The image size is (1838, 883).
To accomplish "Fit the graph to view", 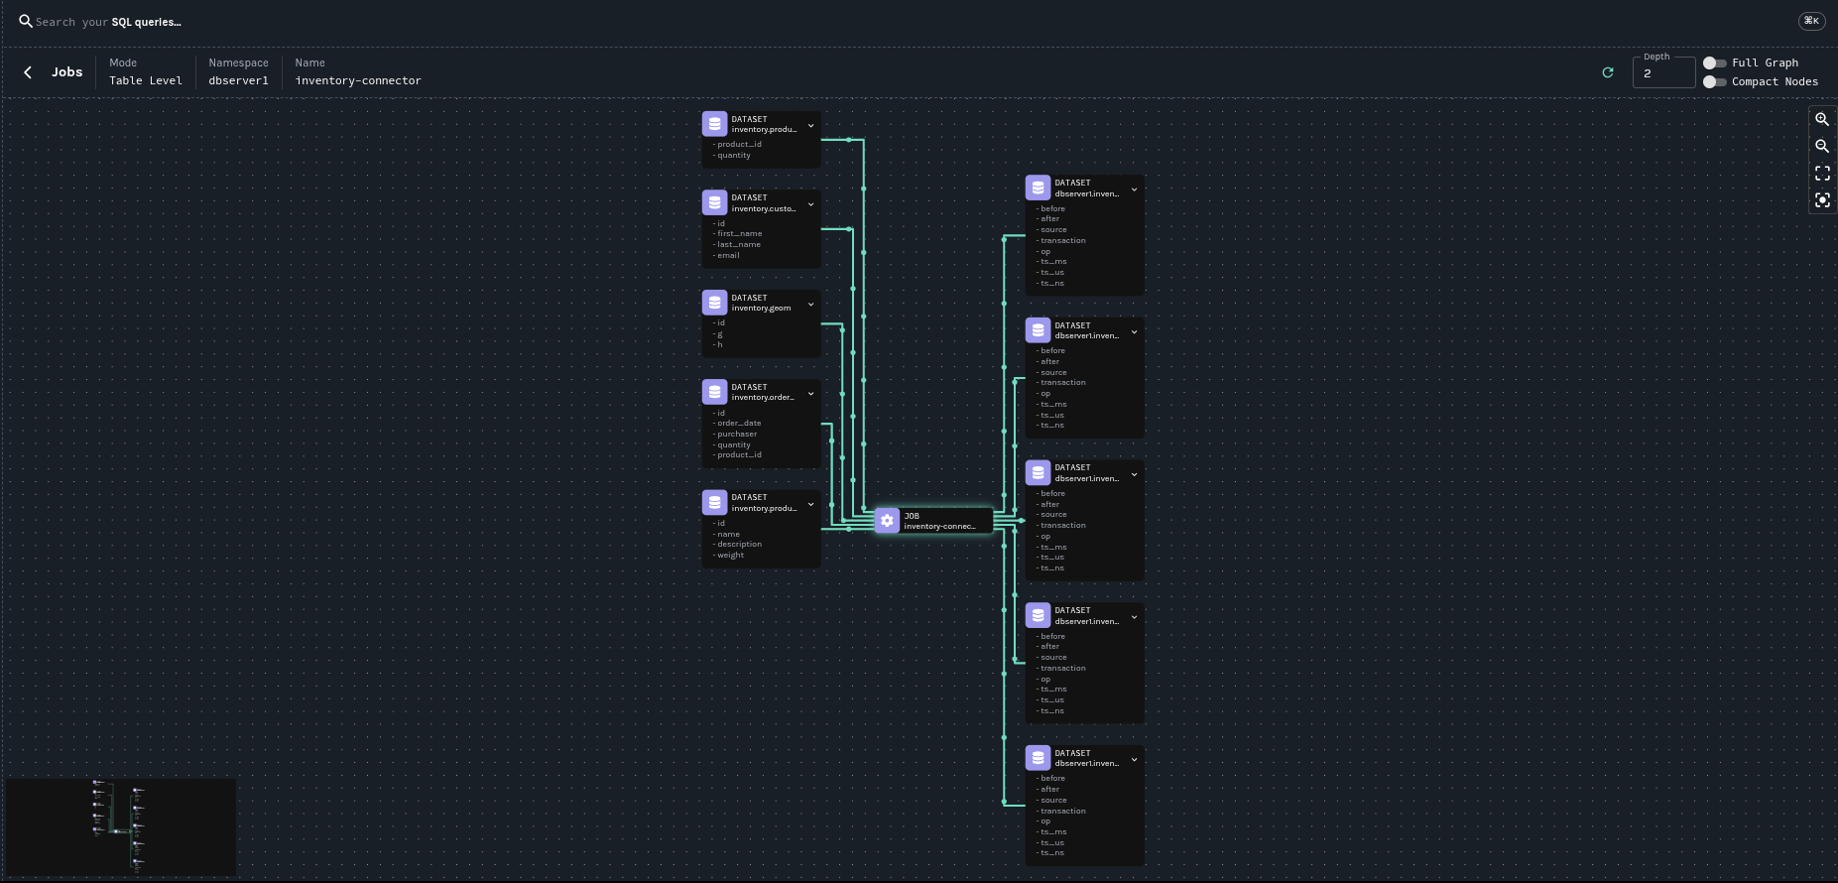I will coord(1822,173).
